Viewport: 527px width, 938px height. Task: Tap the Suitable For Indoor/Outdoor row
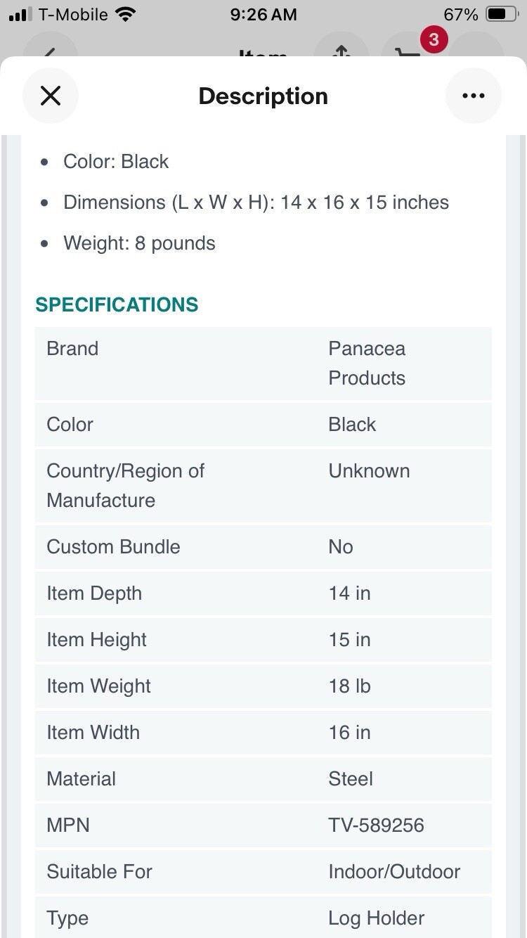tap(263, 872)
